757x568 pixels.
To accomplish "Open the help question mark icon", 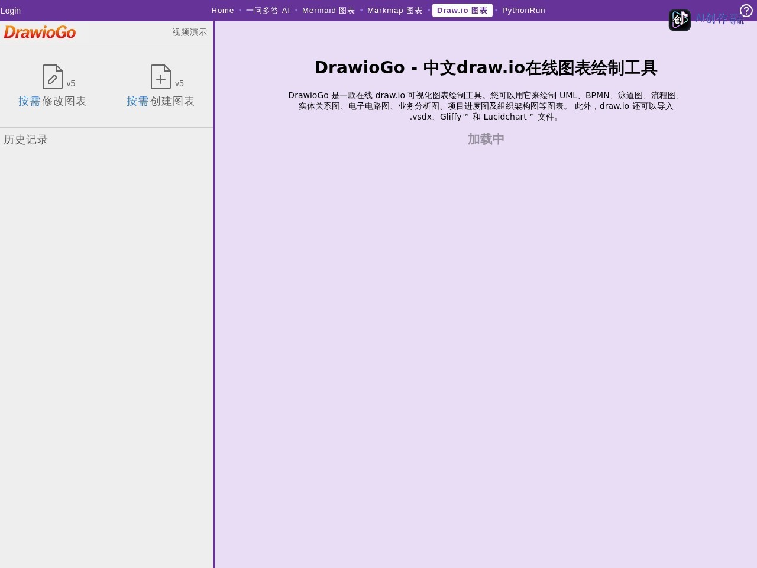I will tap(746, 10).
